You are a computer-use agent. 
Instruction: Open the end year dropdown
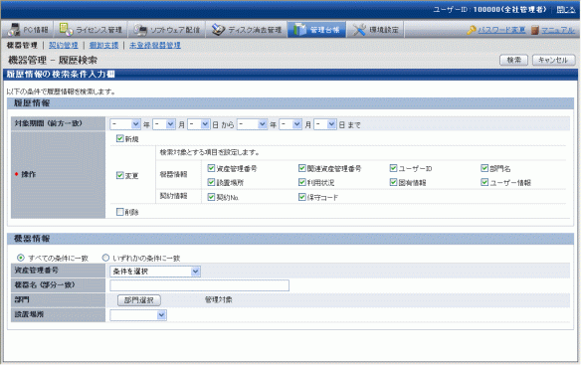252,124
